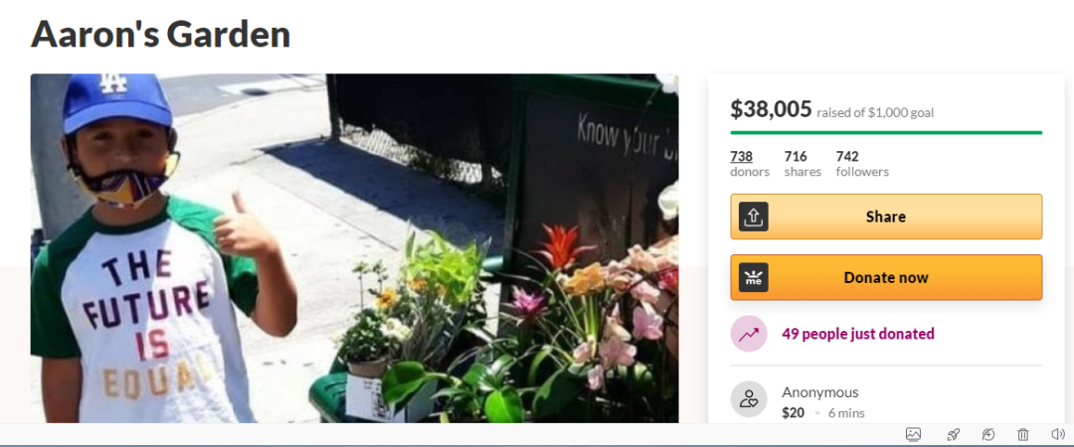Viewport: 1074px width, 447px height.
Task: Click the $38,005 raised amount
Action: coord(772,109)
